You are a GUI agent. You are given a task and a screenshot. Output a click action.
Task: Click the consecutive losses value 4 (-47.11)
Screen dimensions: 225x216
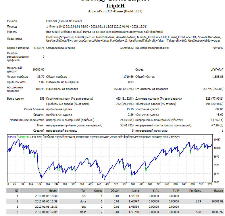click(217, 120)
